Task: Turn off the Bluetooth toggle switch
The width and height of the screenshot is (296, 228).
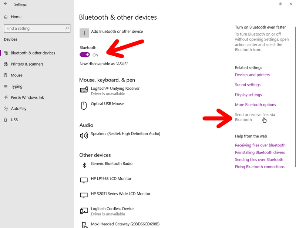Action: (x=85, y=54)
